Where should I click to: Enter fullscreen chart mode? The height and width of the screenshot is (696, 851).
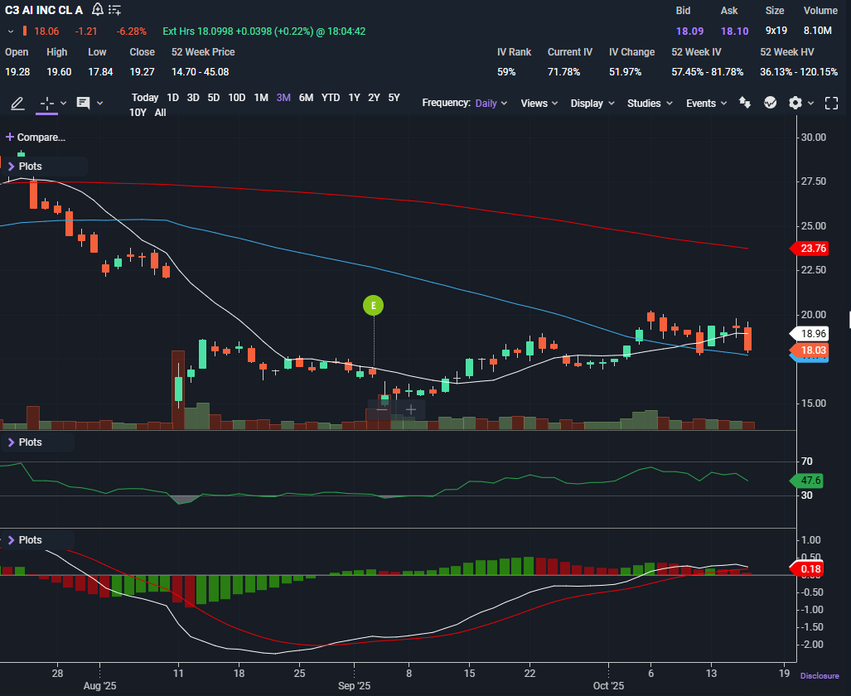tap(831, 103)
